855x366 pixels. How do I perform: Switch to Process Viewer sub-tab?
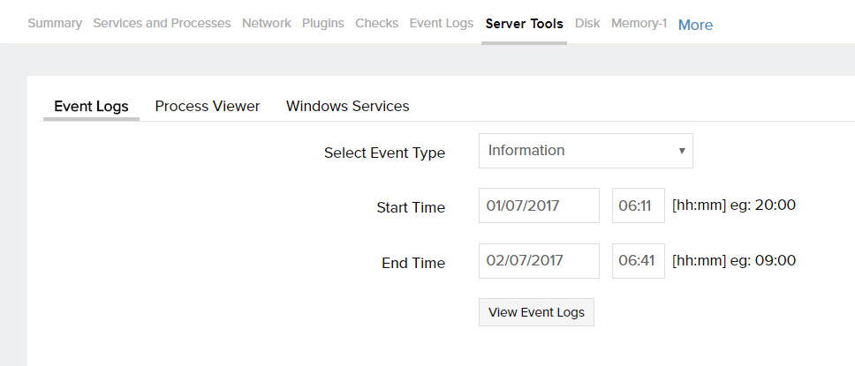point(208,107)
